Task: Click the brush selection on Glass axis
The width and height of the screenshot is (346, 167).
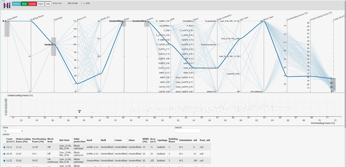Action: coord(123,24)
